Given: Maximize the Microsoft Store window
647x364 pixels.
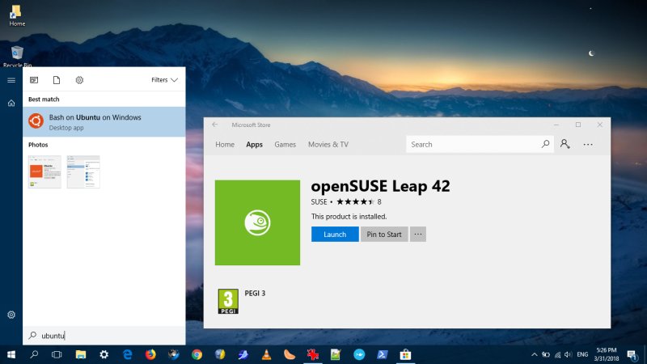Looking at the screenshot, I should 578,125.
